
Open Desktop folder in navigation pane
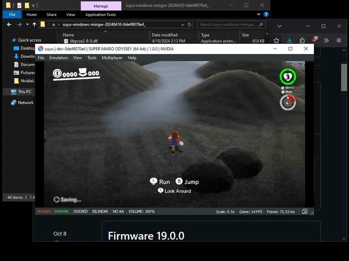tap(24, 48)
